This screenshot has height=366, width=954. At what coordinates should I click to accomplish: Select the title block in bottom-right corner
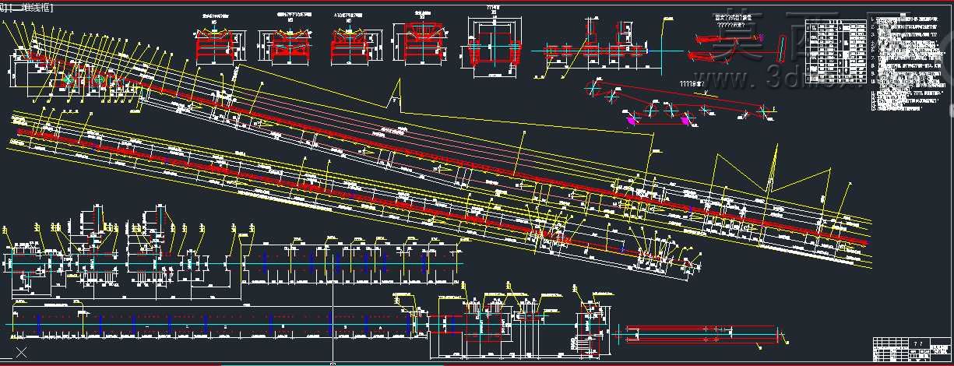coord(912,350)
